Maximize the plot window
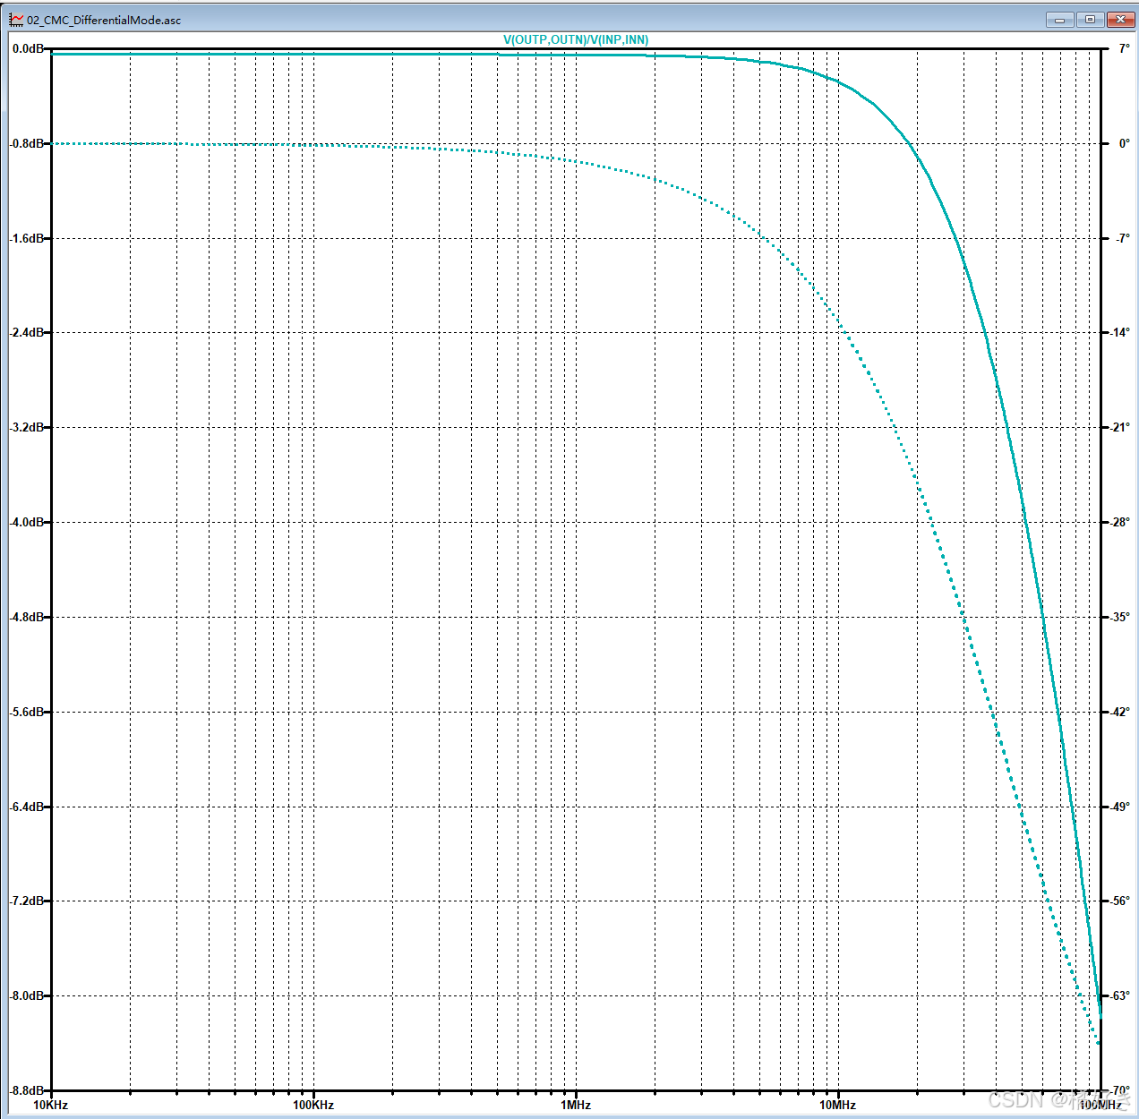Viewport: 1139px width, 1119px height. (1090, 19)
